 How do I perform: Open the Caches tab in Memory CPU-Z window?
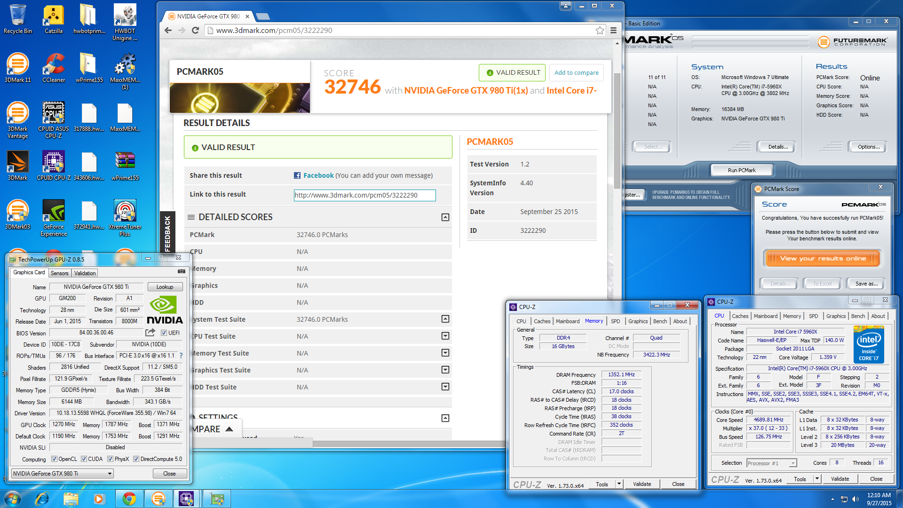point(542,321)
